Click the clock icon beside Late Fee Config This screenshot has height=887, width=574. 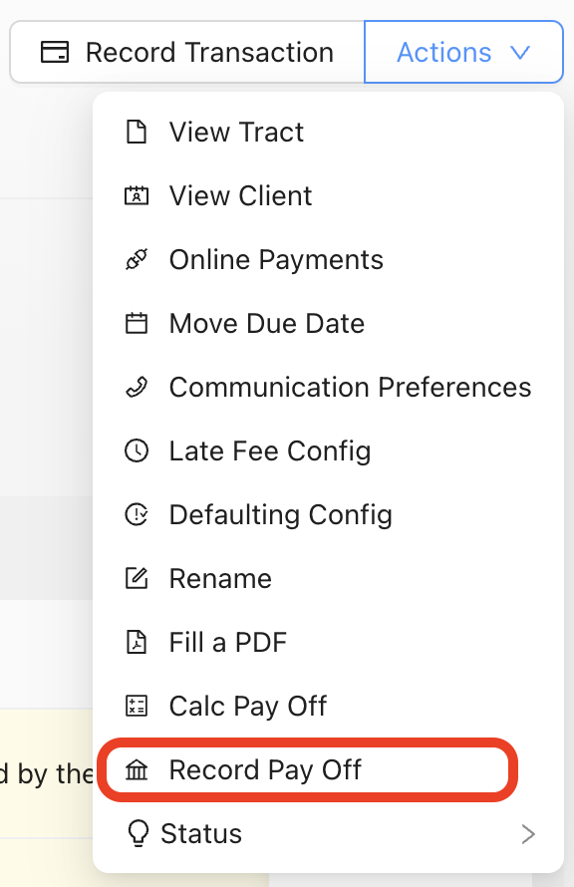click(x=137, y=450)
